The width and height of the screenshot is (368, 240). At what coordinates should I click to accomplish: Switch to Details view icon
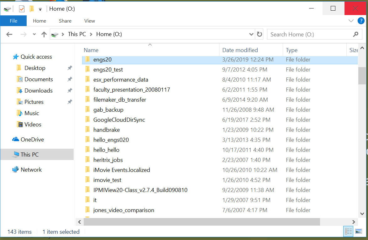[348, 232]
